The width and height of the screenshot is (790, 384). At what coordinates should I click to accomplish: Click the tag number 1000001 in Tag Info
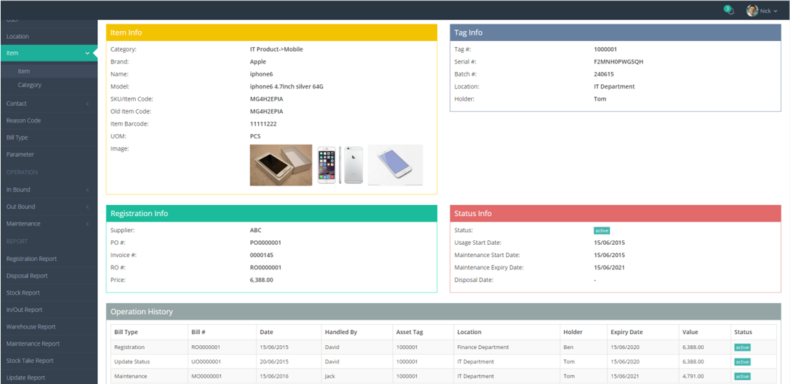pos(606,49)
